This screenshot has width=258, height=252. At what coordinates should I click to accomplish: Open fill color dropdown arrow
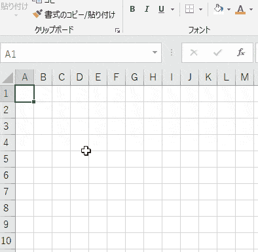point(229,9)
